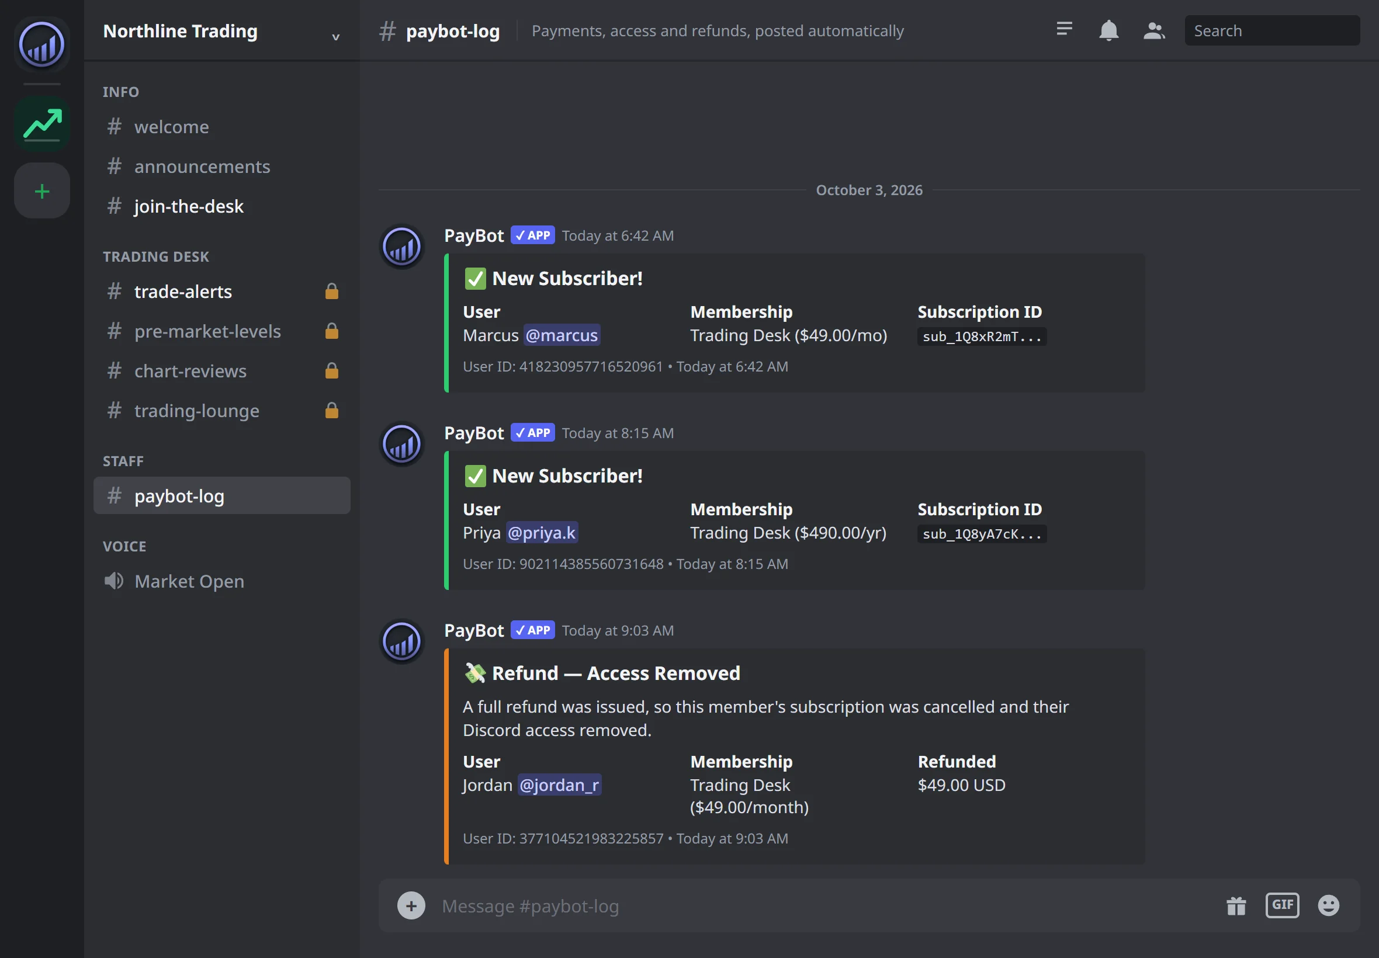Click the refunded amount $49.00 USD
The image size is (1379, 958).
point(961,785)
